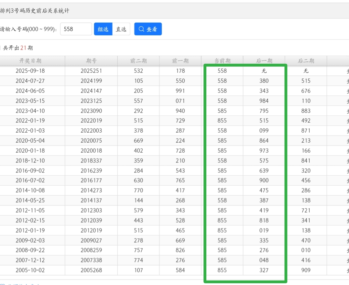
Task: Click the 前一期 column header
Action: pyautogui.click(x=180, y=61)
